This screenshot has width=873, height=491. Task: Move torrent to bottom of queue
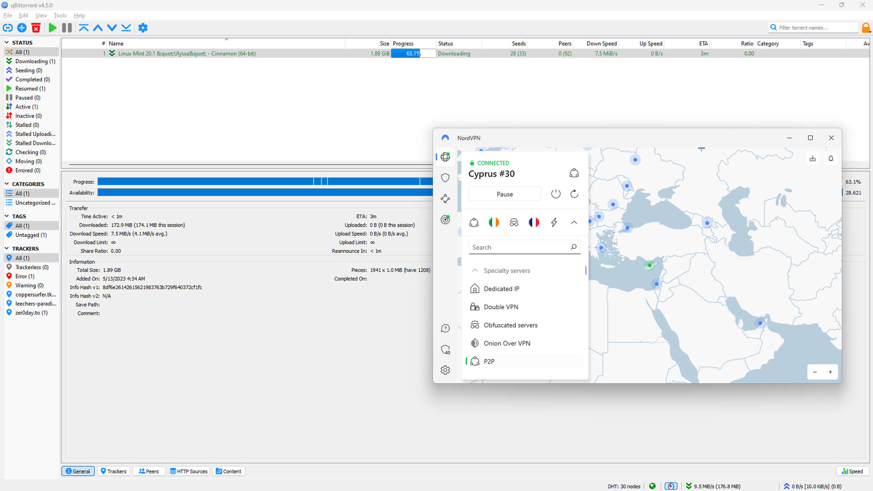pyautogui.click(x=126, y=27)
